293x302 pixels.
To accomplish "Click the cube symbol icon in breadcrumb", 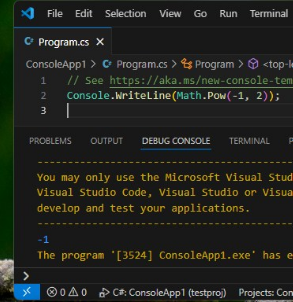I will click(253, 64).
